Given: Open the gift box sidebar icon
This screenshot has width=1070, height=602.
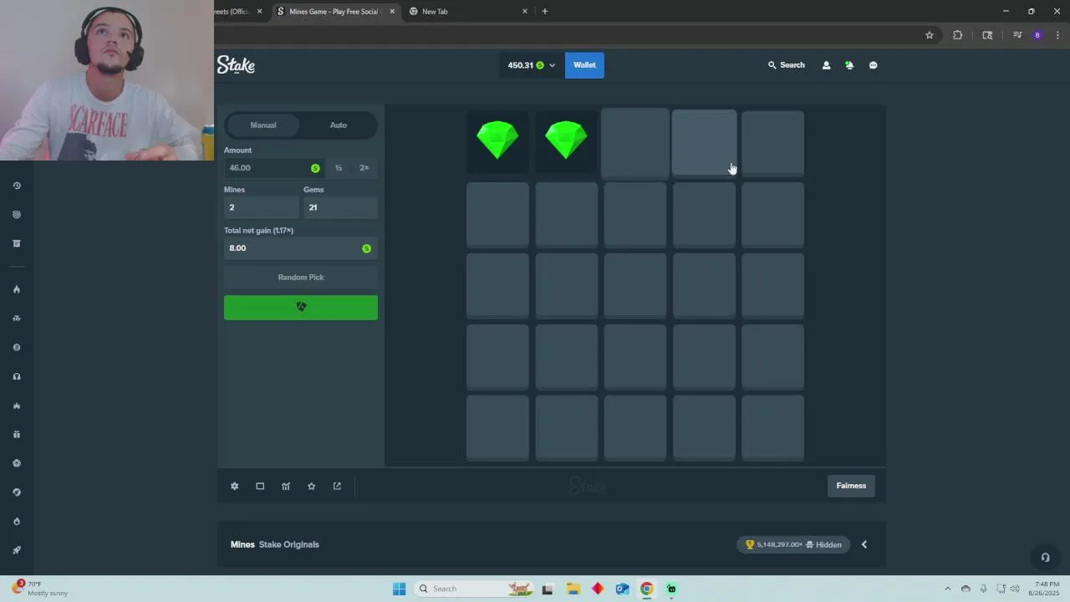Looking at the screenshot, I should 17,434.
